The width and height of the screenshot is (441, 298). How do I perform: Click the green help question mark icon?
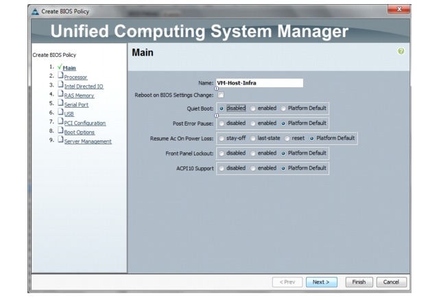401,51
